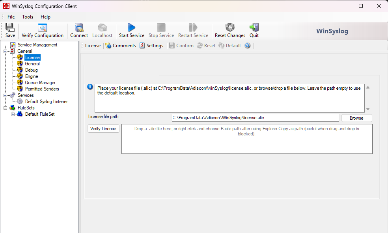The image size is (388, 233).
Task: Click the Quit toolbar icon
Action: pos(254,28)
